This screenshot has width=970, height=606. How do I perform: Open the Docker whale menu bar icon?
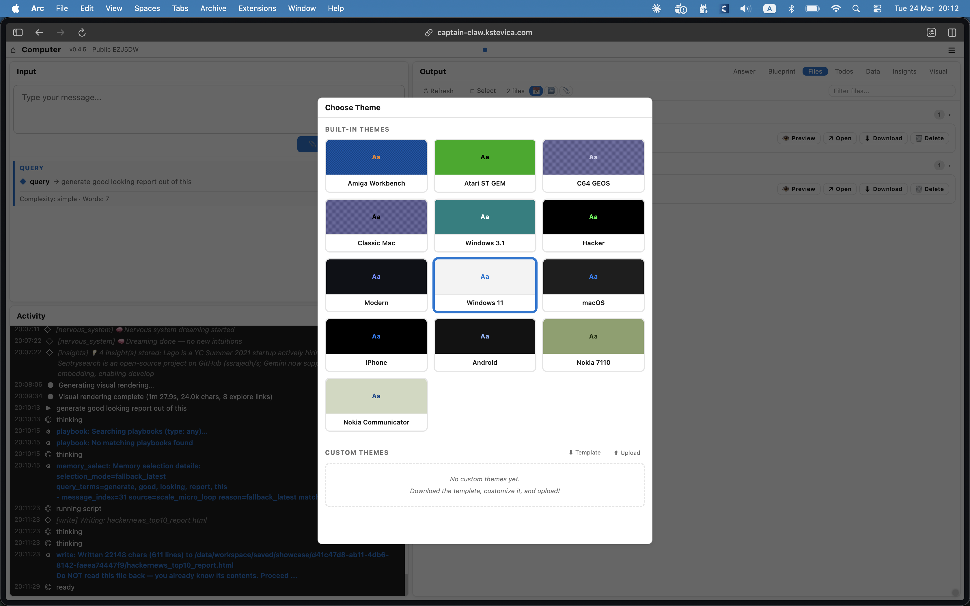click(x=681, y=8)
